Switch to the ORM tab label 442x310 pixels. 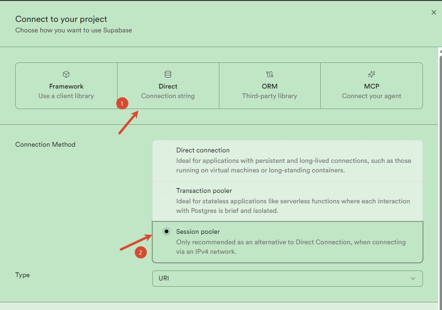click(269, 86)
